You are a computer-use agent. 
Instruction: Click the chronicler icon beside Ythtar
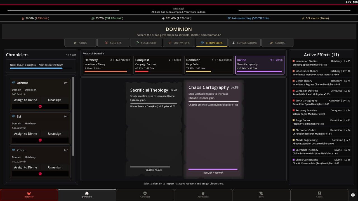click(x=13, y=150)
